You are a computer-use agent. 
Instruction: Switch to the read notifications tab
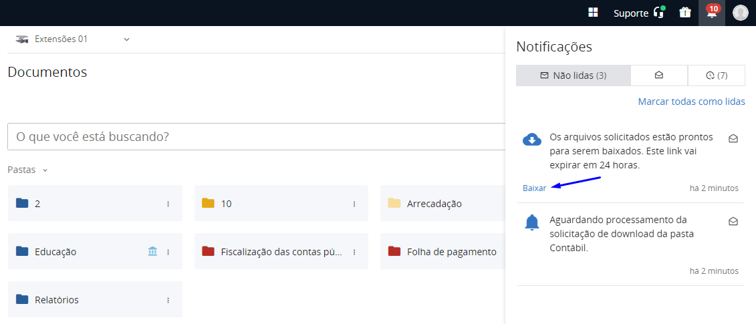point(659,75)
